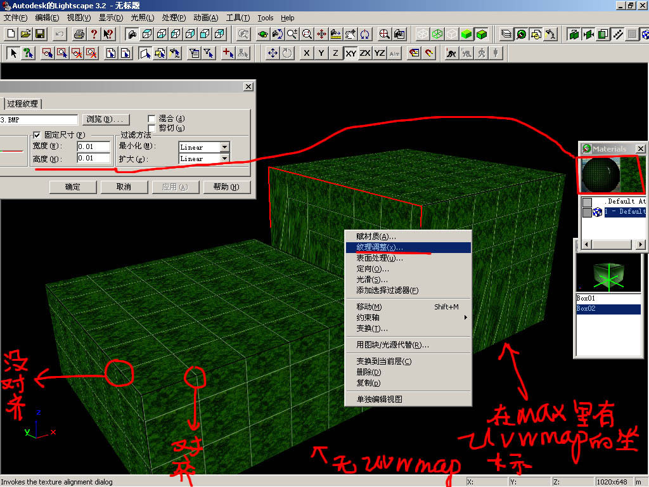Open the 光照 menu

(143, 18)
